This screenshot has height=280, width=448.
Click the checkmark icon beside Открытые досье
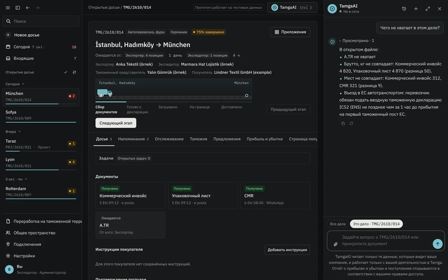tap(66, 72)
